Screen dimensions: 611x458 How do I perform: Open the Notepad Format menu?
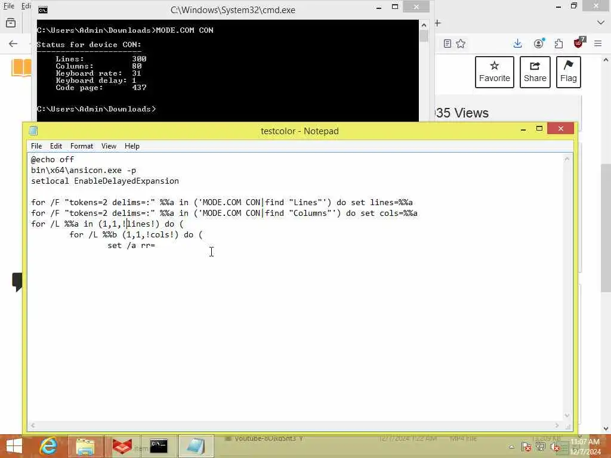81,146
